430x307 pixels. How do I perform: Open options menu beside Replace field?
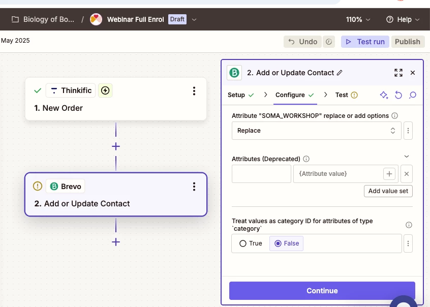pyautogui.click(x=408, y=131)
